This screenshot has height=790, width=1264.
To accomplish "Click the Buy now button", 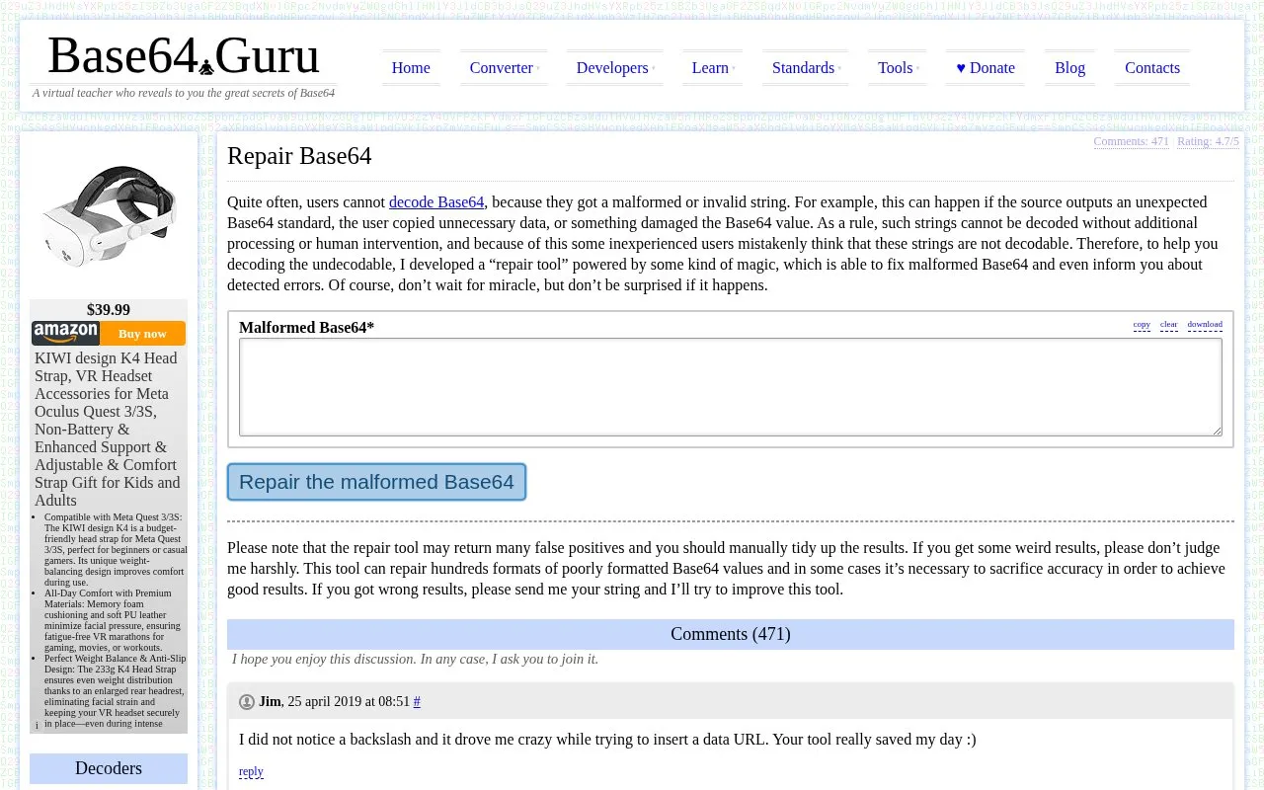I will tap(142, 333).
